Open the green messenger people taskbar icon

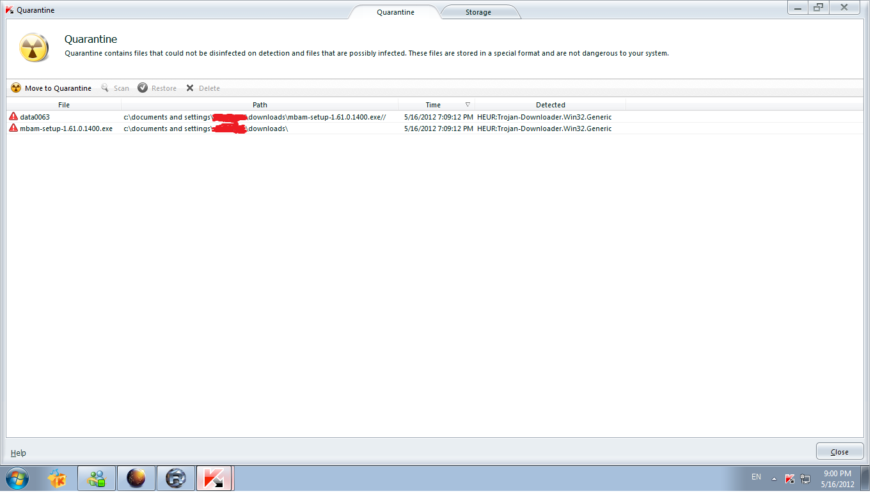click(x=97, y=478)
